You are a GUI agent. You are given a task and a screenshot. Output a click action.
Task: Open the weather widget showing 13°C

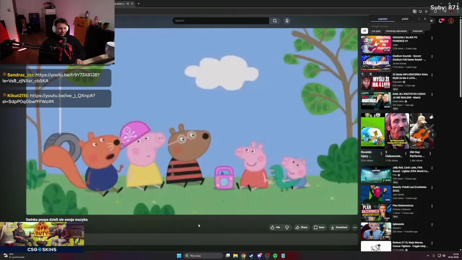coord(14,256)
